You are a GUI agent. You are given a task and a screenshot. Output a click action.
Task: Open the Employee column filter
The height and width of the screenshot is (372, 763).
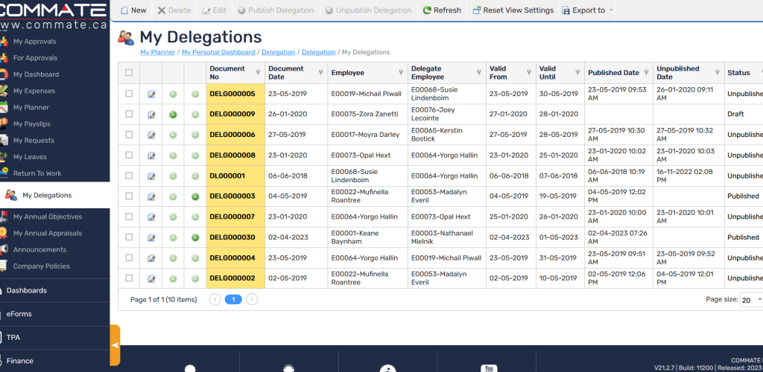[x=401, y=73]
